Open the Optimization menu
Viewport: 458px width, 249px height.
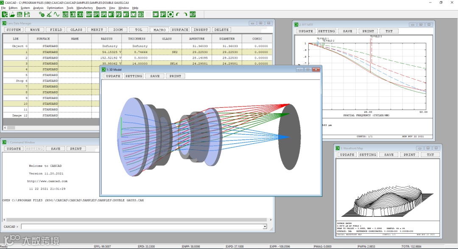(x=55, y=8)
